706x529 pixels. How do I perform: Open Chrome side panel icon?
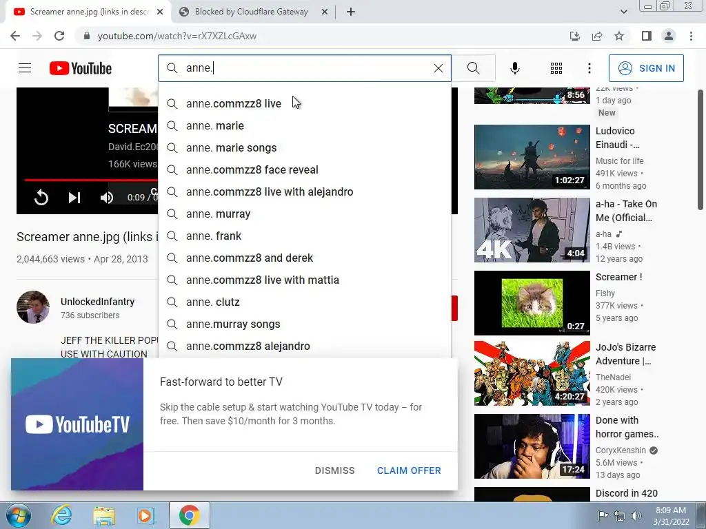coord(647,36)
